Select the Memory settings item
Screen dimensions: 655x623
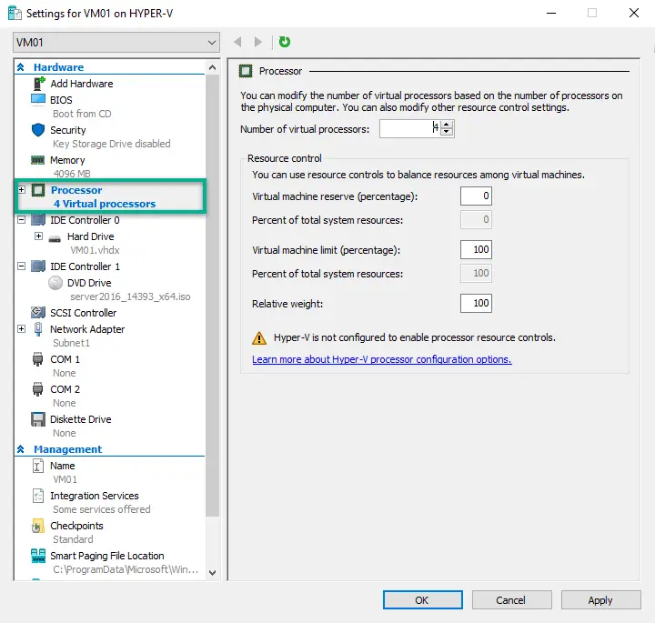point(67,160)
